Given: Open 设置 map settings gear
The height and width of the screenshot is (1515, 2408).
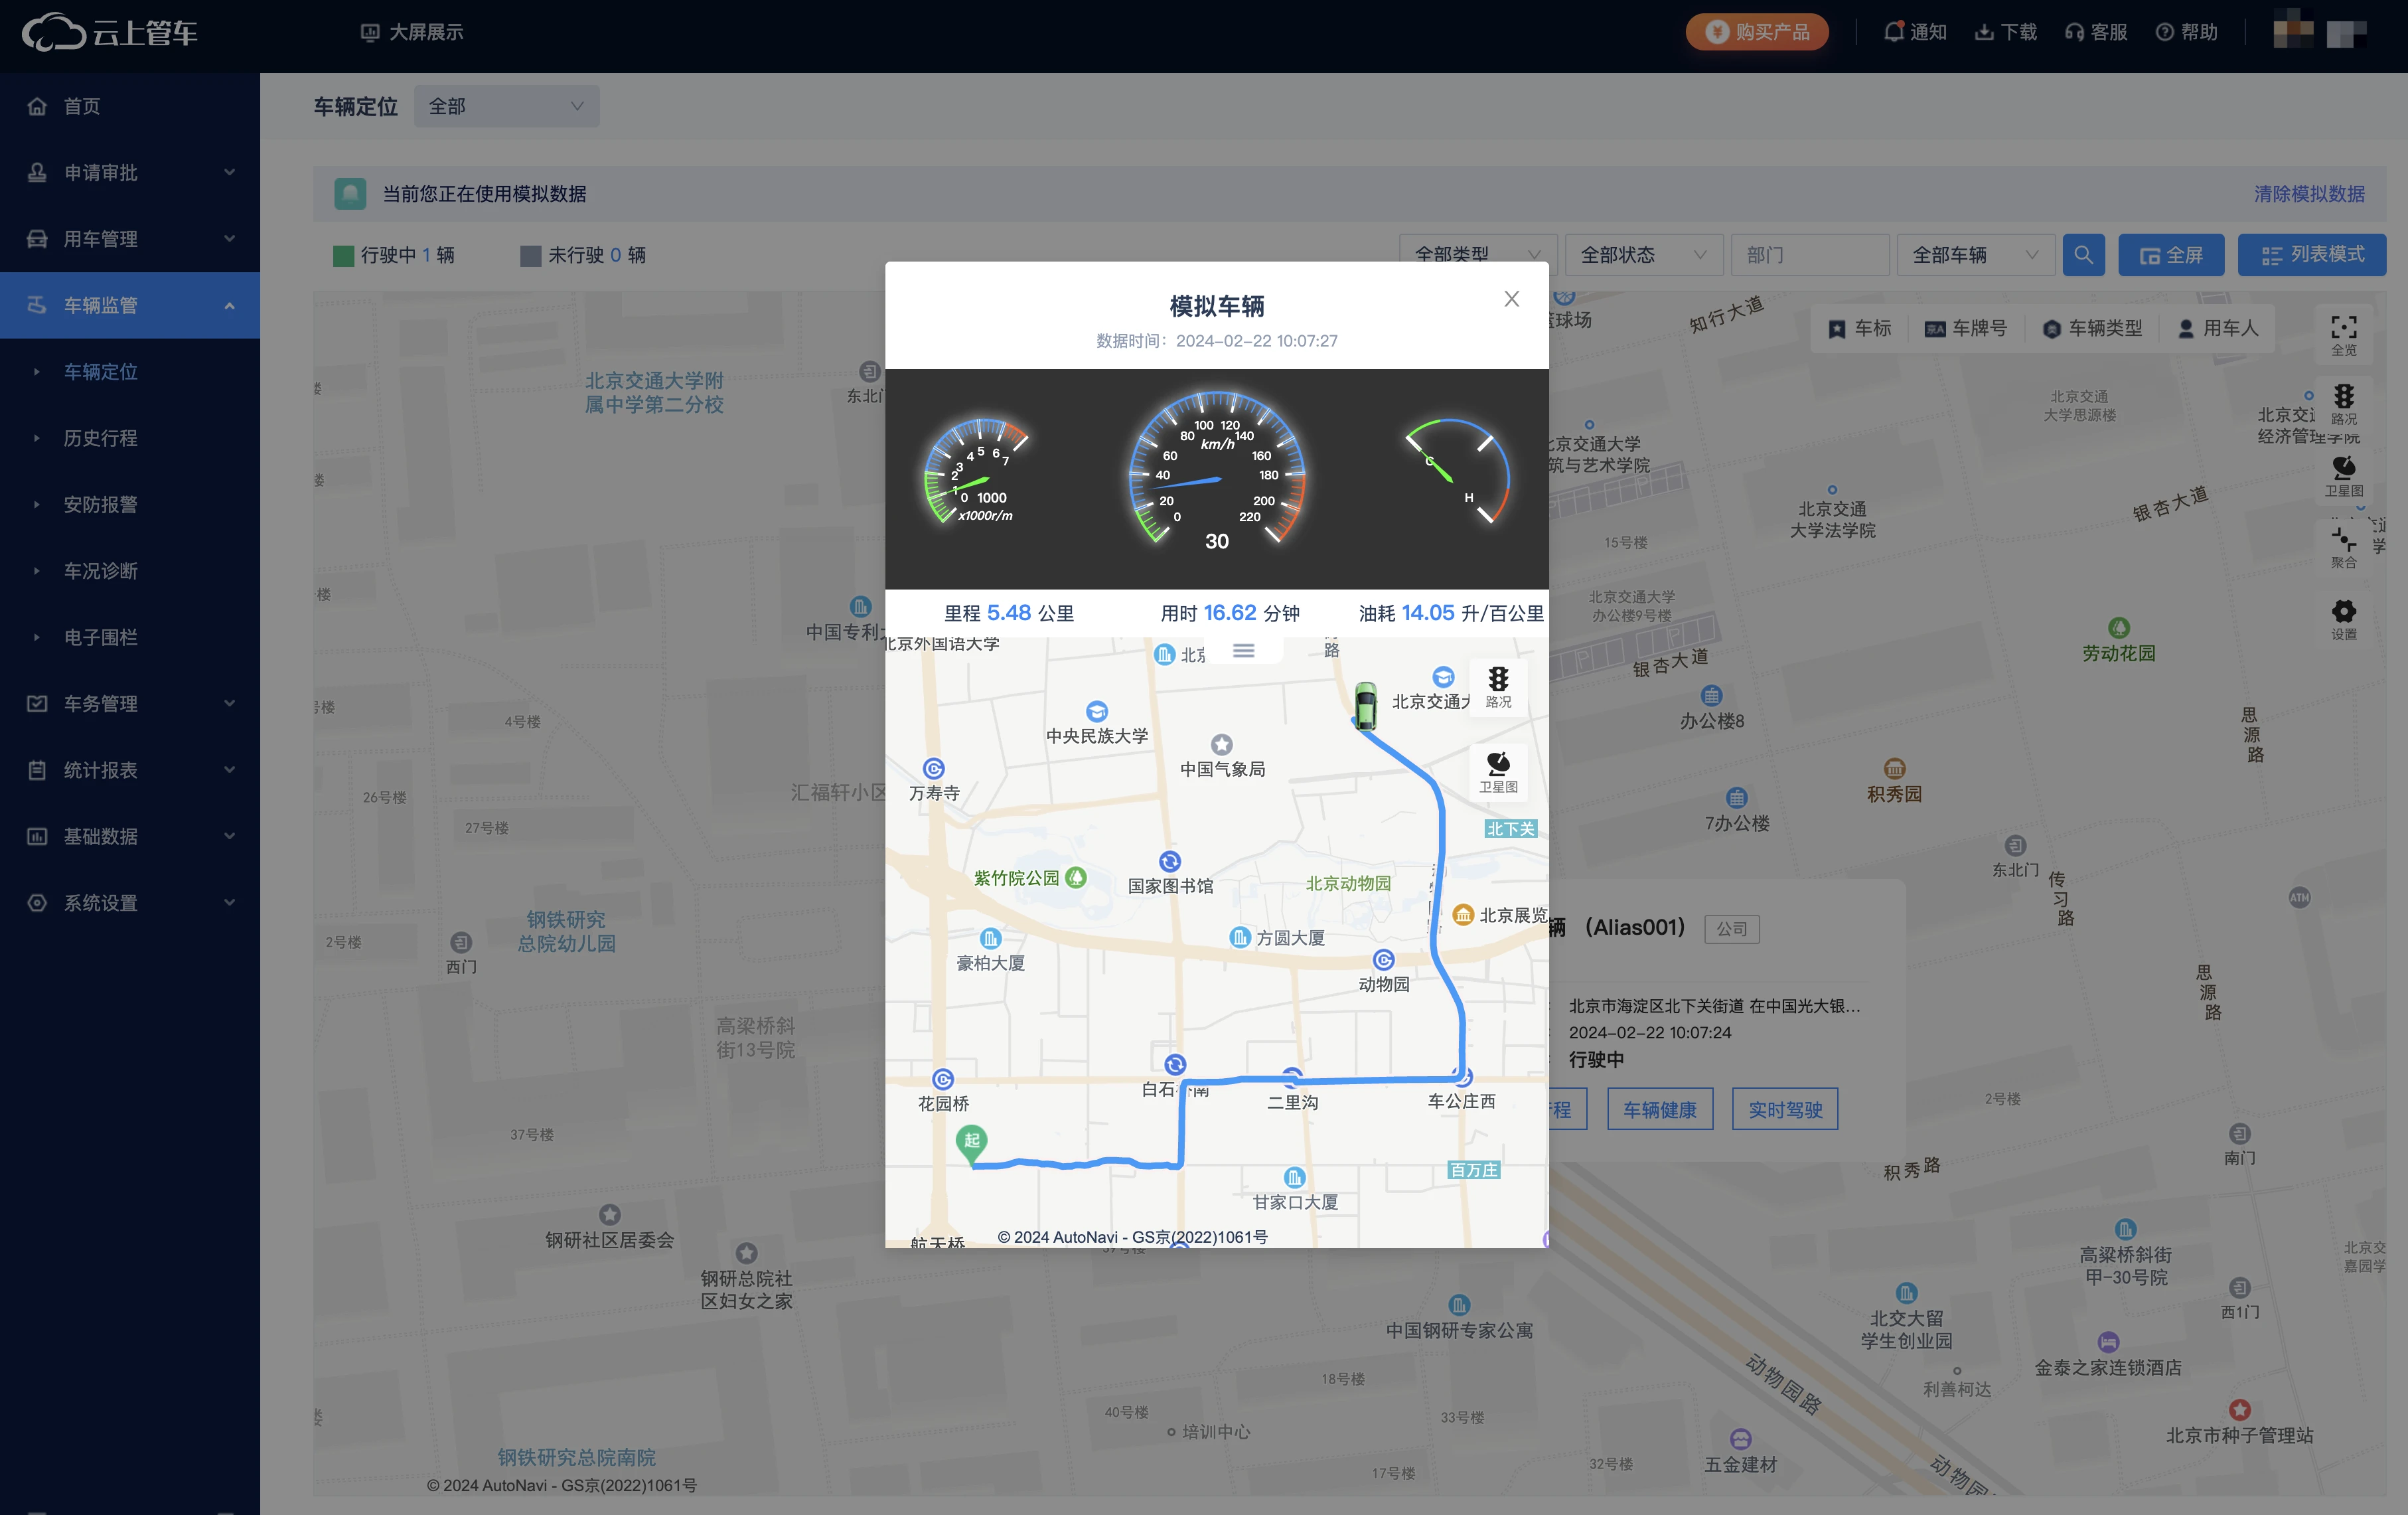Looking at the screenshot, I should tap(2344, 619).
